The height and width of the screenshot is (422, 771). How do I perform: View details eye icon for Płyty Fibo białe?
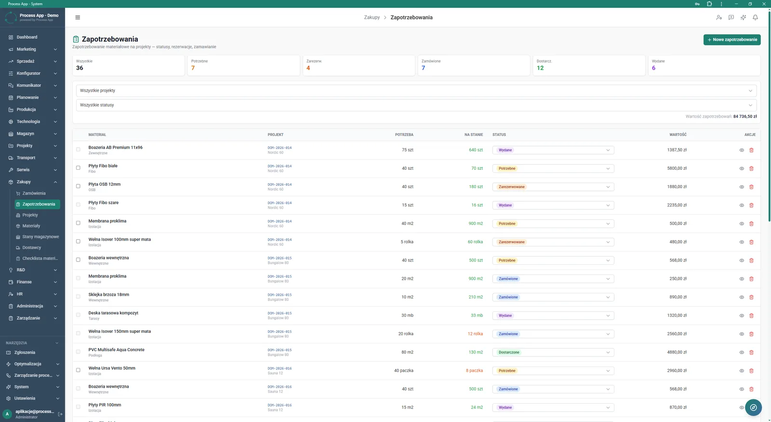(742, 168)
